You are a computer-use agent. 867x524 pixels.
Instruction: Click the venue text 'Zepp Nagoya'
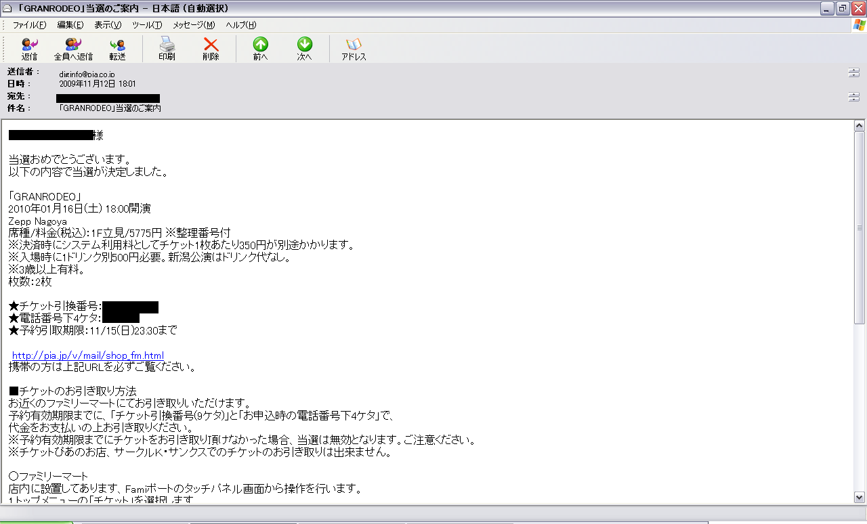[x=37, y=221]
